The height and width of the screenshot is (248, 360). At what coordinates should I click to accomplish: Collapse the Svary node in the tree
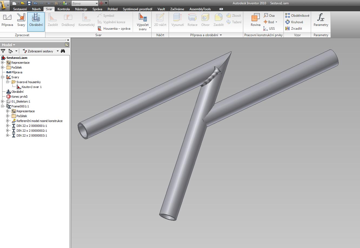pos(2,77)
